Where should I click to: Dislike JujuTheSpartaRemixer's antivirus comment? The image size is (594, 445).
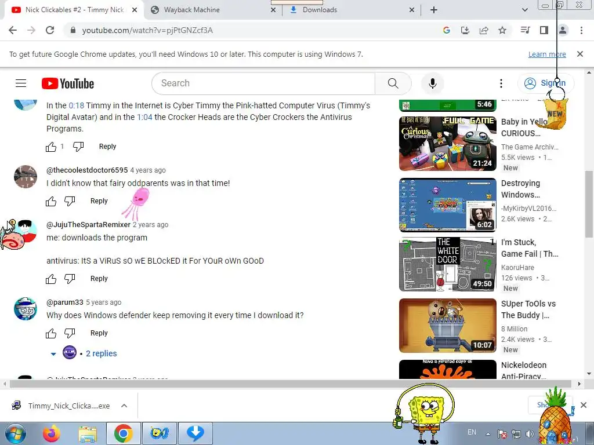pos(70,279)
